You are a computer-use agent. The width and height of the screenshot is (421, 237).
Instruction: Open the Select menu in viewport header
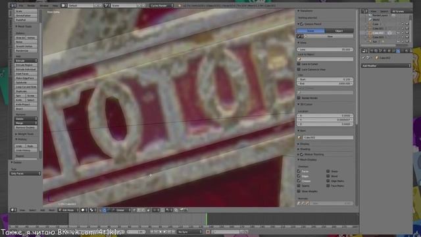(x=32, y=210)
